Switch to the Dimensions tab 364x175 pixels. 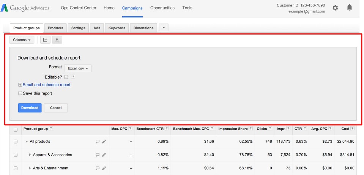point(143,28)
